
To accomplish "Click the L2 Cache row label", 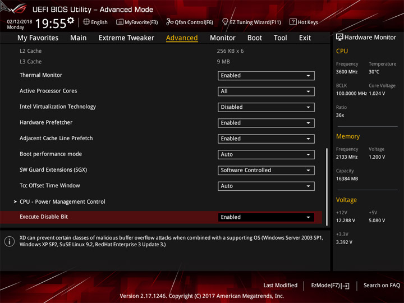I will (x=31, y=51).
